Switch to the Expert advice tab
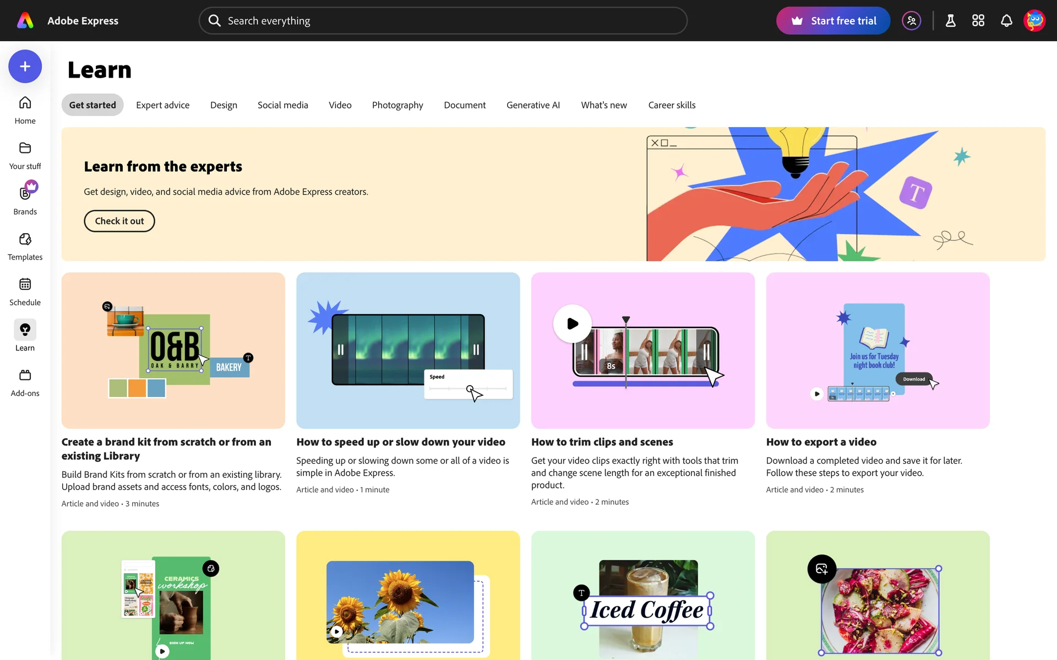This screenshot has height=660, width=1057. click(162, 105)
